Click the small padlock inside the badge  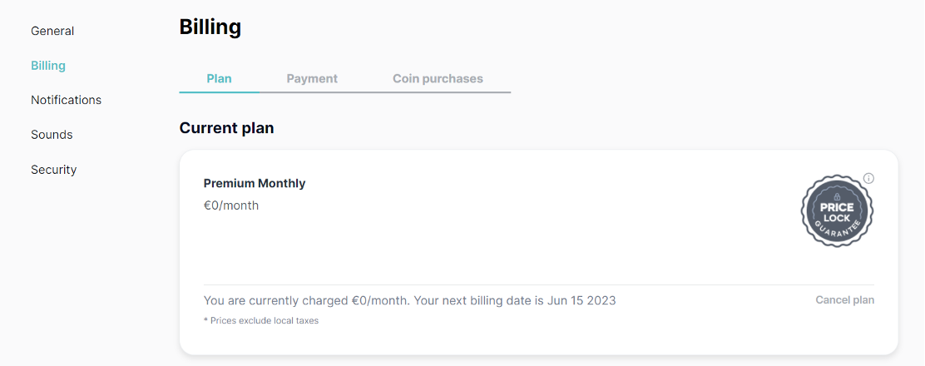(x=837, y=195)
